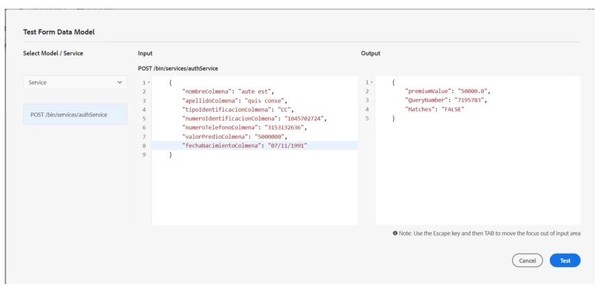Click the value "07/11/1991" in input
This screenshot has height=286, width=595.
[x=288, y=145]
